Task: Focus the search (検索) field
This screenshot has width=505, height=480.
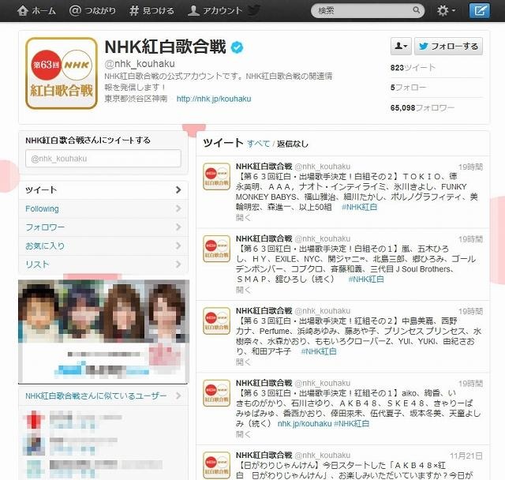Action: point(367,10)
